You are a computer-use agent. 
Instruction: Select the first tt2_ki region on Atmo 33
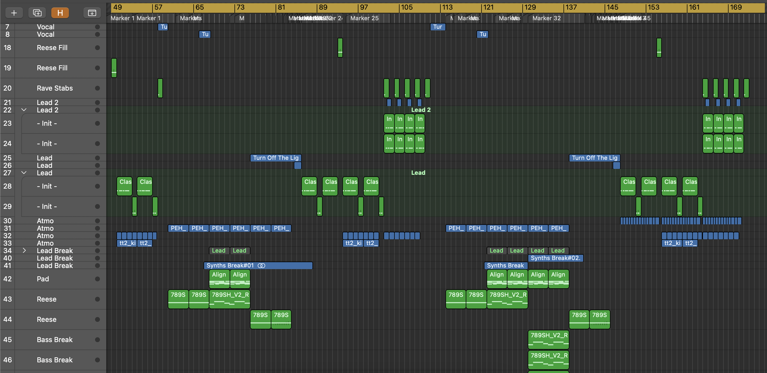pos(127,243)
